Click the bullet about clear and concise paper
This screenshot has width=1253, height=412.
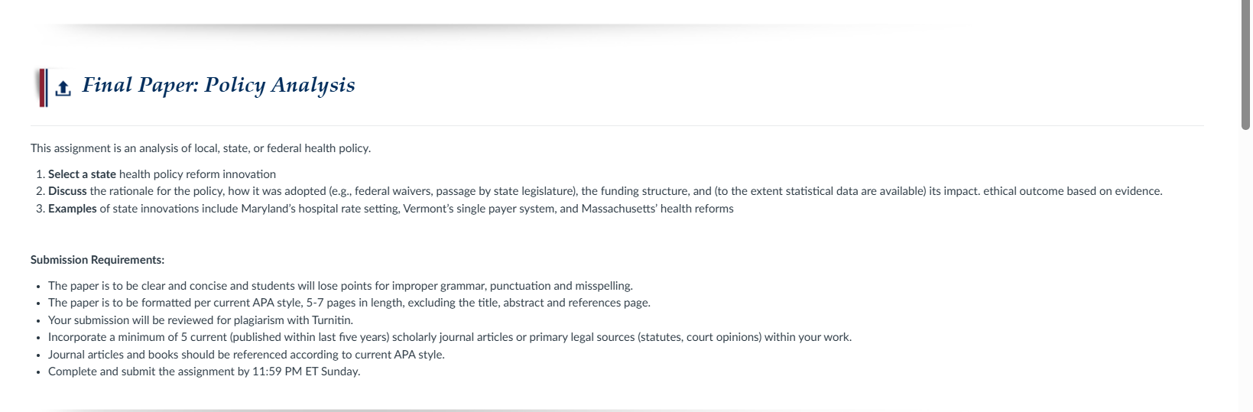(340, 286)
